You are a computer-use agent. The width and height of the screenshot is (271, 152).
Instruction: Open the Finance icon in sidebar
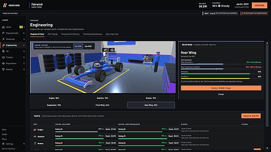(3, 57)
